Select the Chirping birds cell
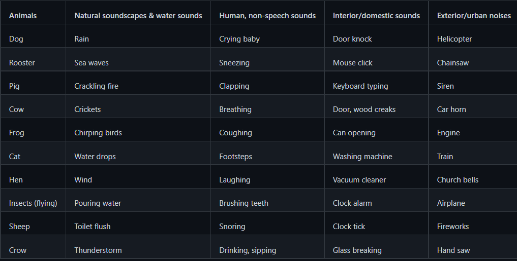517x261 pixels. click(98, 133)
